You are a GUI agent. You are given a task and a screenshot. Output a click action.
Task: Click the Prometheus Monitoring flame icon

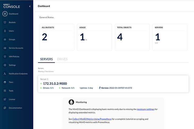click(x=71, y=102)
